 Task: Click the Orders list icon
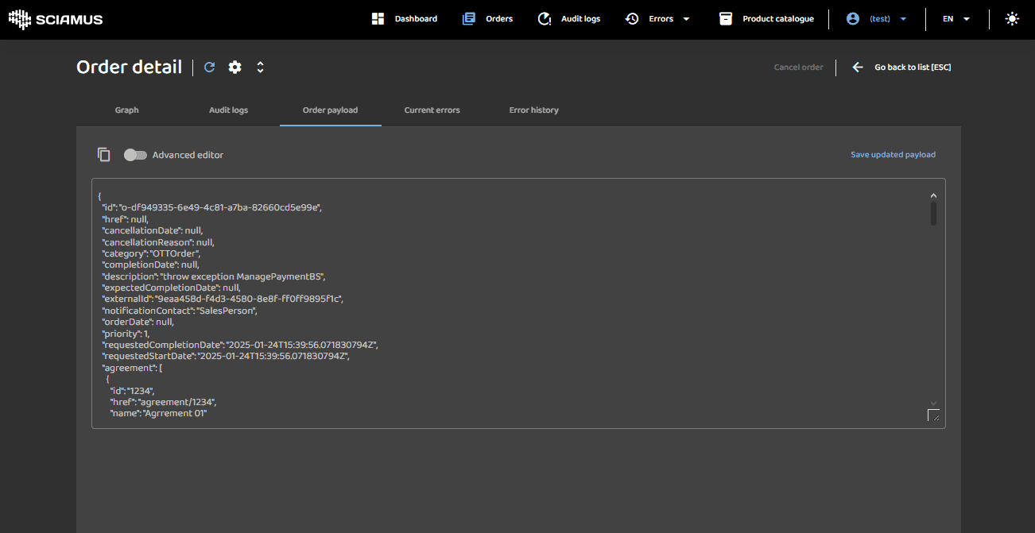tap(469, 19)
